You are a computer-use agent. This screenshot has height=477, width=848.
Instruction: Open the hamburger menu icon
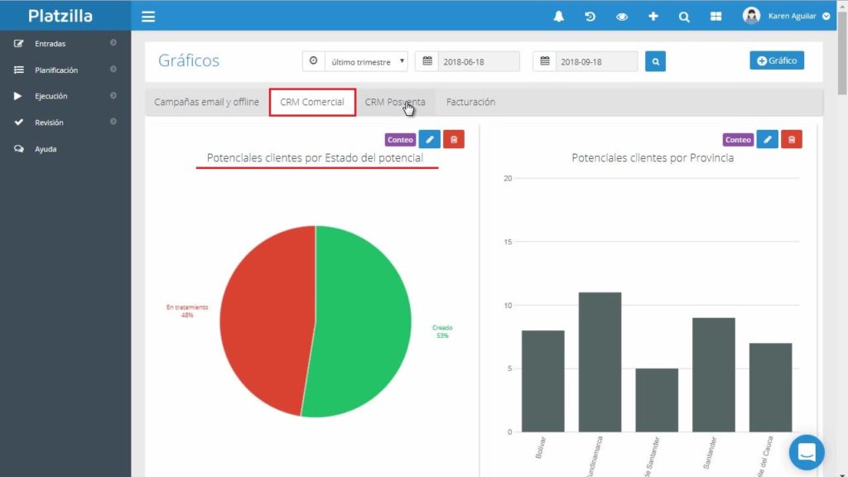148,17
